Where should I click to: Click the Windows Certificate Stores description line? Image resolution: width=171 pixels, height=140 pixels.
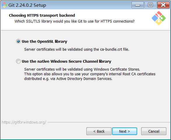(x=82, y=69)
